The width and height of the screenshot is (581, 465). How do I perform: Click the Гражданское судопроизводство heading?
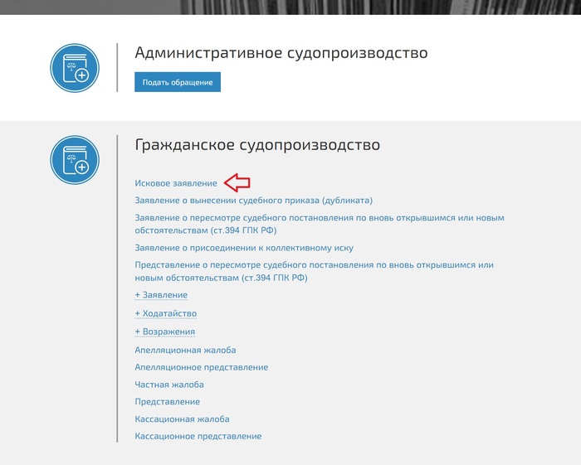point(257,145)
